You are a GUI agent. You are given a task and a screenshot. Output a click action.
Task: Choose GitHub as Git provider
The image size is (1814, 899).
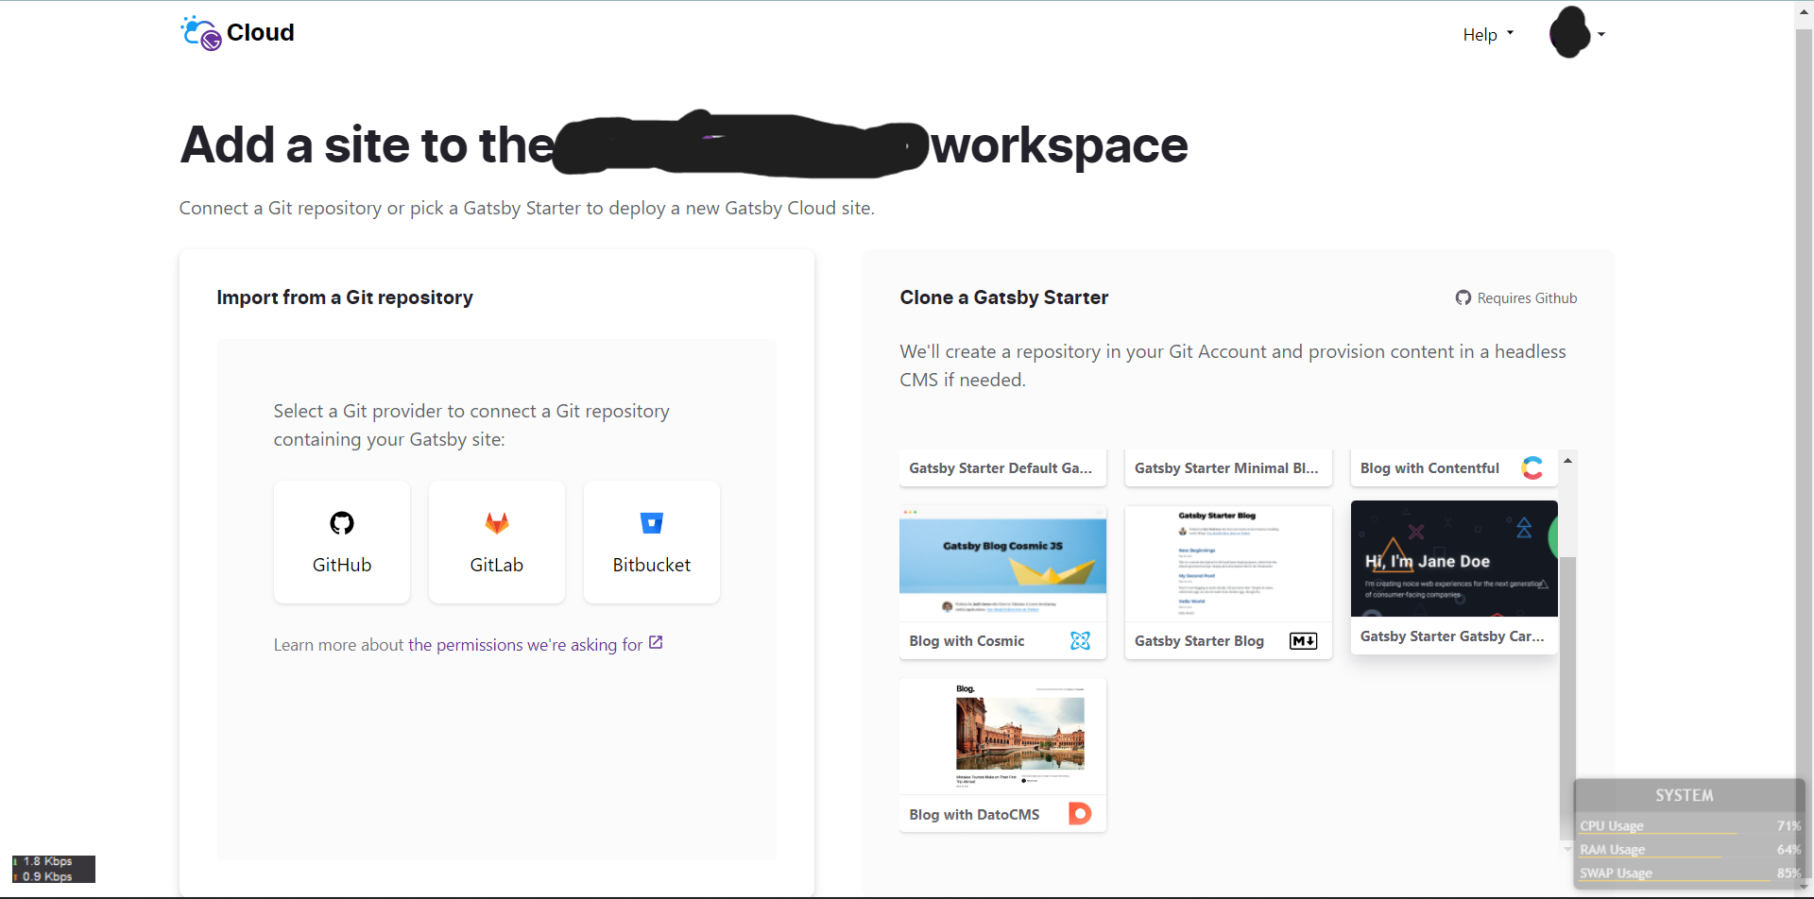(x=342, y=542)
